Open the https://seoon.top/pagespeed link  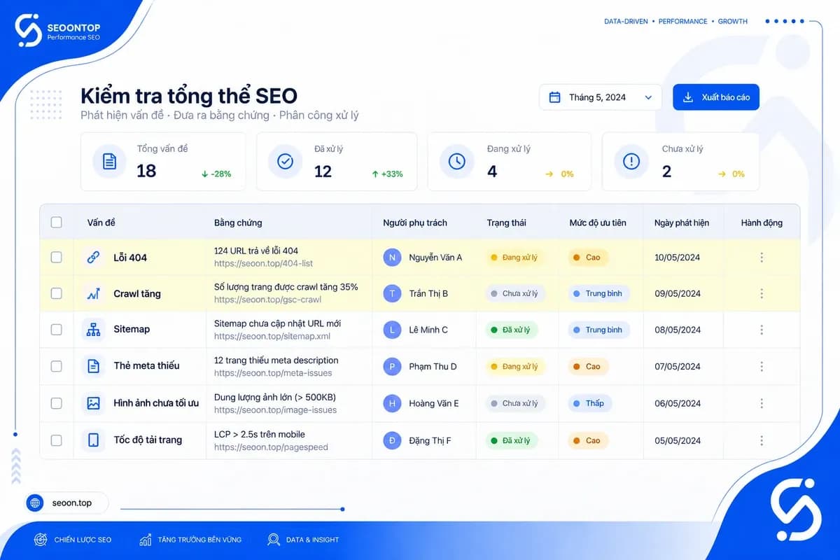point(271,447)
